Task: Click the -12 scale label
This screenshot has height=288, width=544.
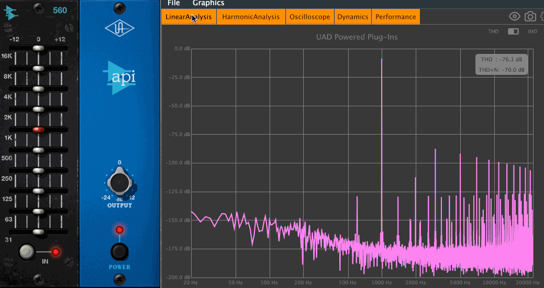Action: pyautogui.click(x=14, y=39)
